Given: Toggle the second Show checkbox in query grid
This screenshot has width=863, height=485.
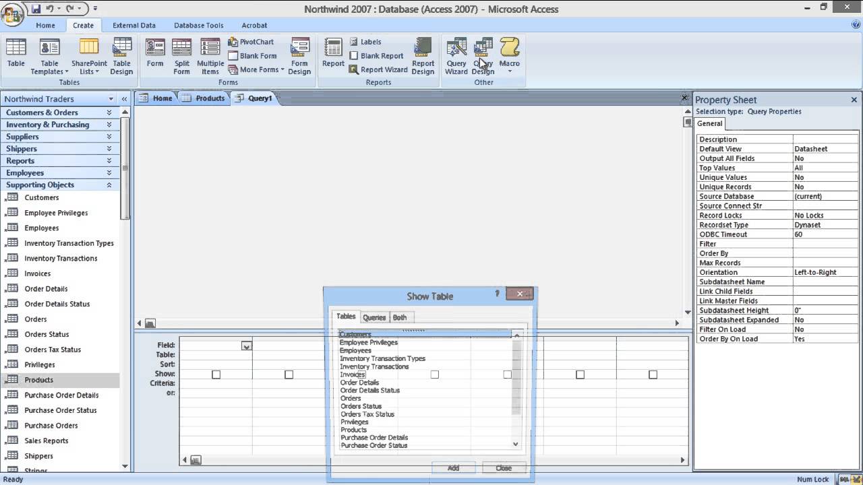Looking at the screenshot, I should (x=289, y=375).
